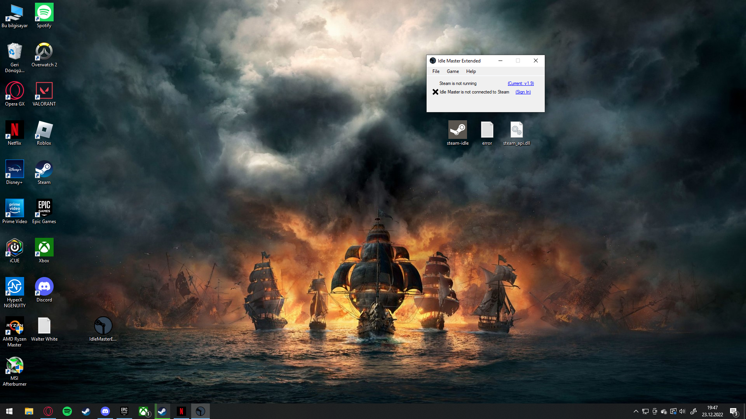This screenshot has width=746, height=419.
Task: Open the Help menu
Action: 471,71
